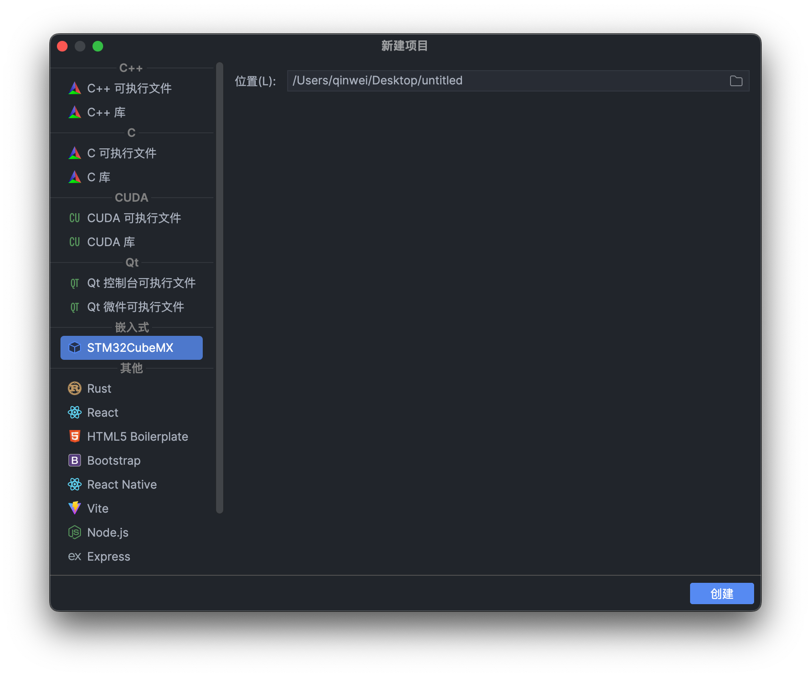This screenshot has width=811, height=677.
Task: Select the C++ 库 template
Action: point(106,112)
